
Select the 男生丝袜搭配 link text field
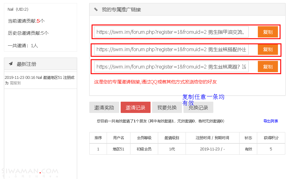tap(171, 49)
